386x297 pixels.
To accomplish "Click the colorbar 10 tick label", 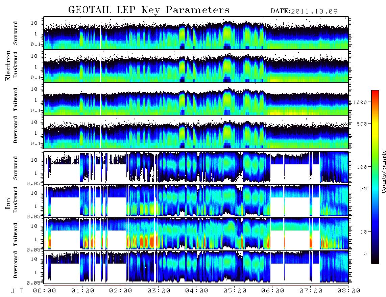I will click(x=364, y=232).
